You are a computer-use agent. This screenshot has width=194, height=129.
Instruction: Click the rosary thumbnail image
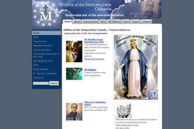click(x=74, y=74)
